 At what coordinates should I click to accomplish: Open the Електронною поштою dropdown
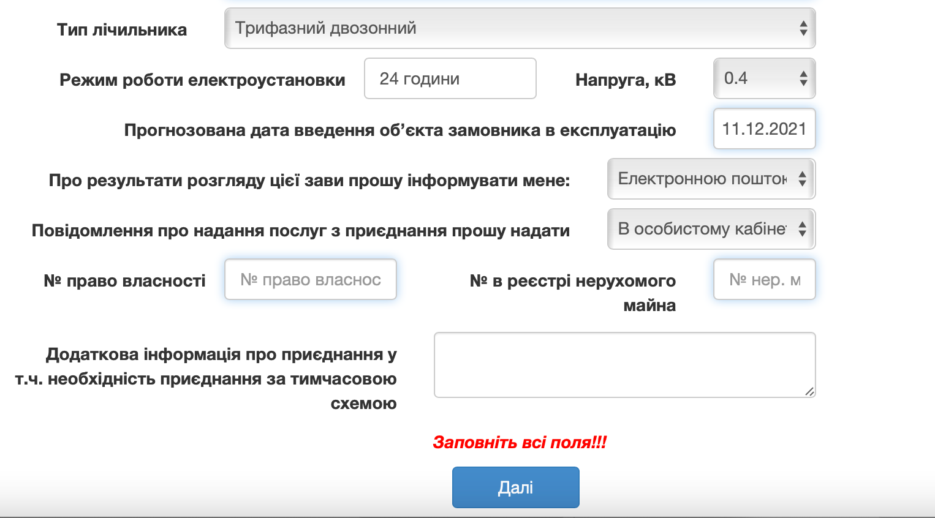[x=711, y=179]
